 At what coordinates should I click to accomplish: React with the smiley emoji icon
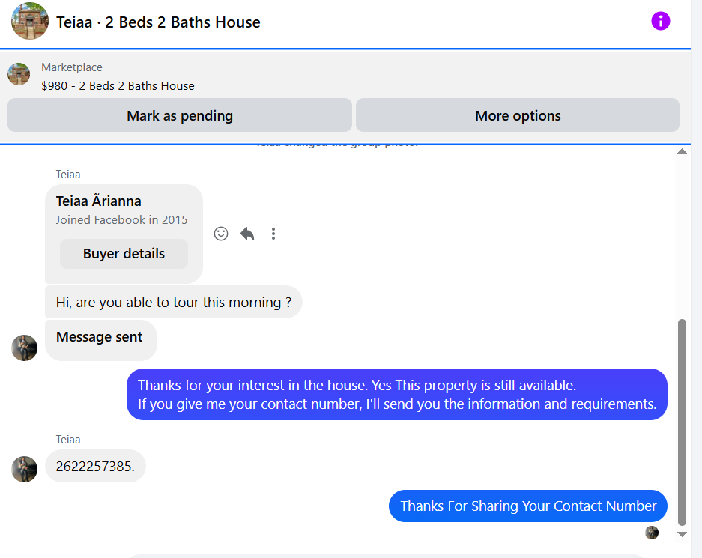221,234
